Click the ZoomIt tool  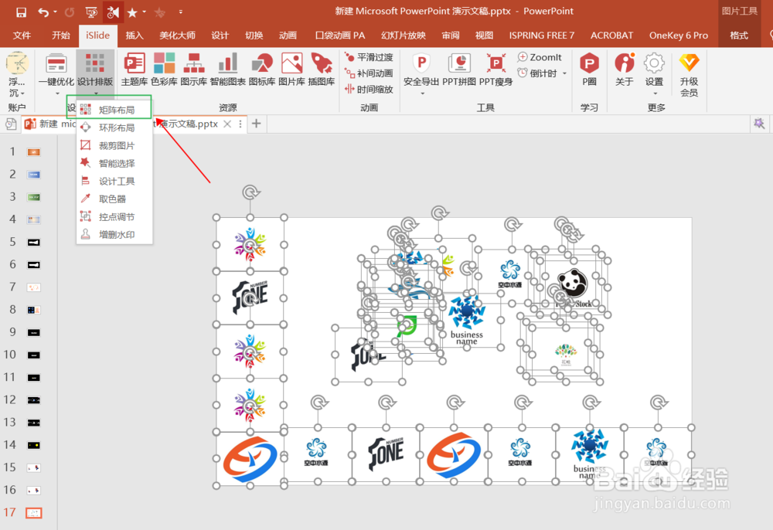tap(540, 57)
